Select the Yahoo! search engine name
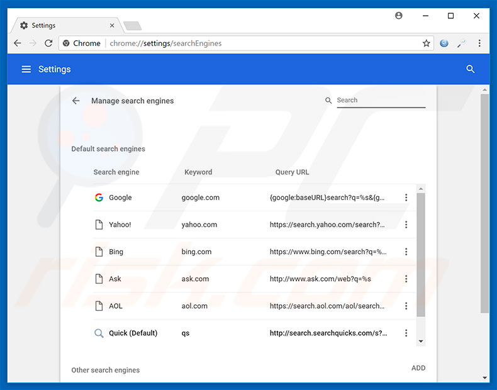 coord(120,225)
